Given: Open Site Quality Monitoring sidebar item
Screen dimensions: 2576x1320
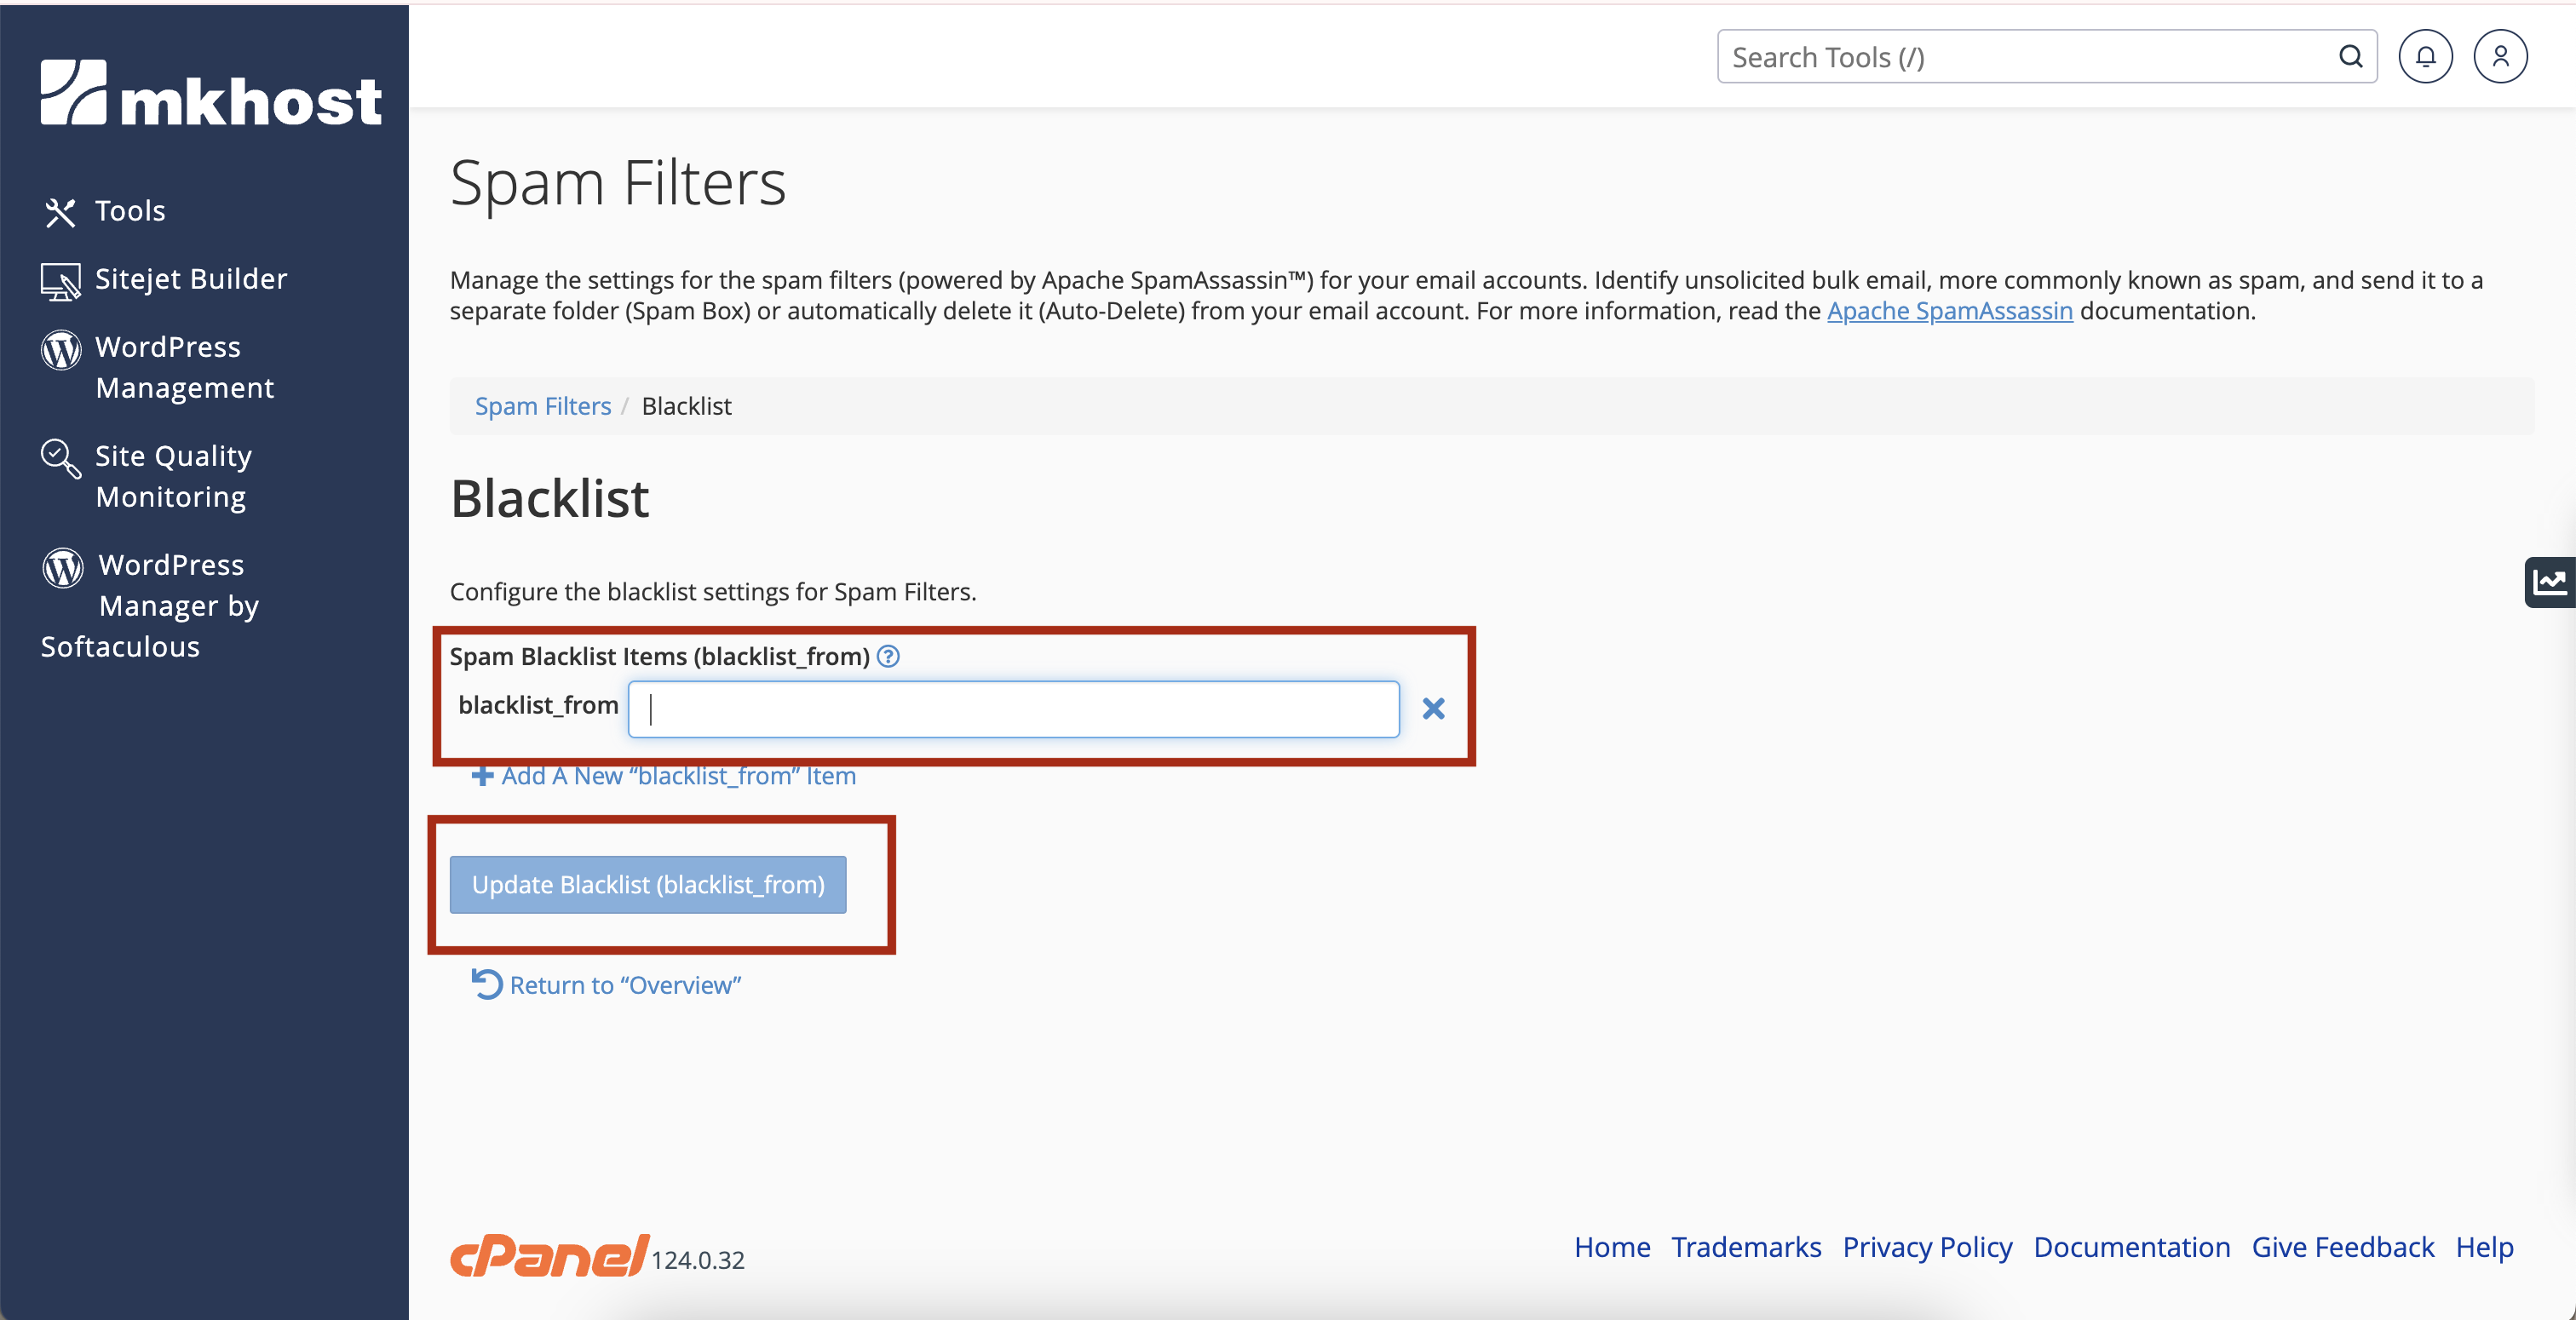Looking at the screenshot, I should 172,476.
